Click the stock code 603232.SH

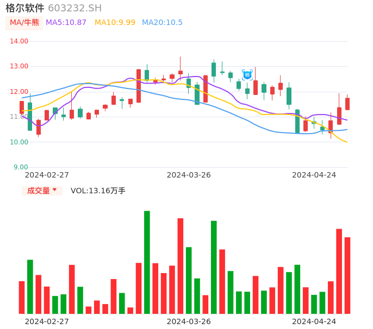pyautogui.click(x=74, y=8)
